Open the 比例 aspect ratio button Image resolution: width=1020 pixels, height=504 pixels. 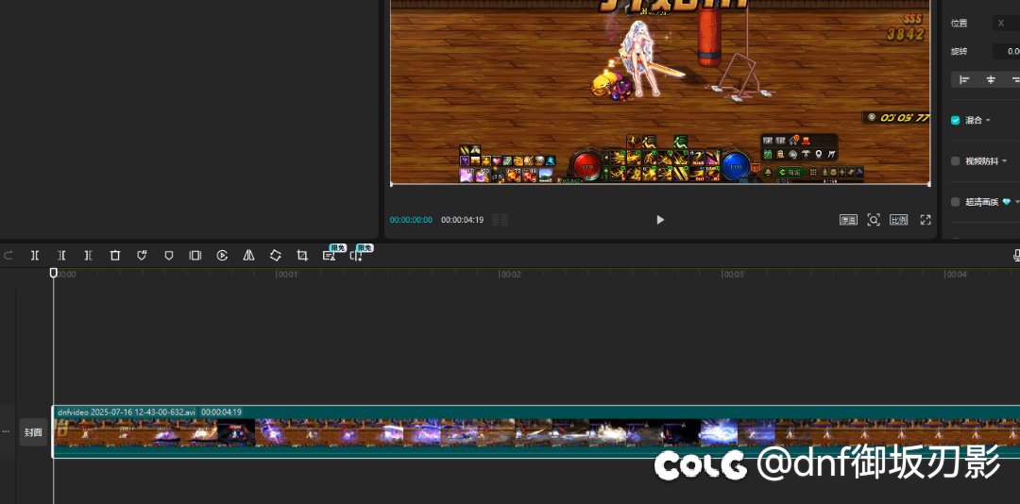898,220
